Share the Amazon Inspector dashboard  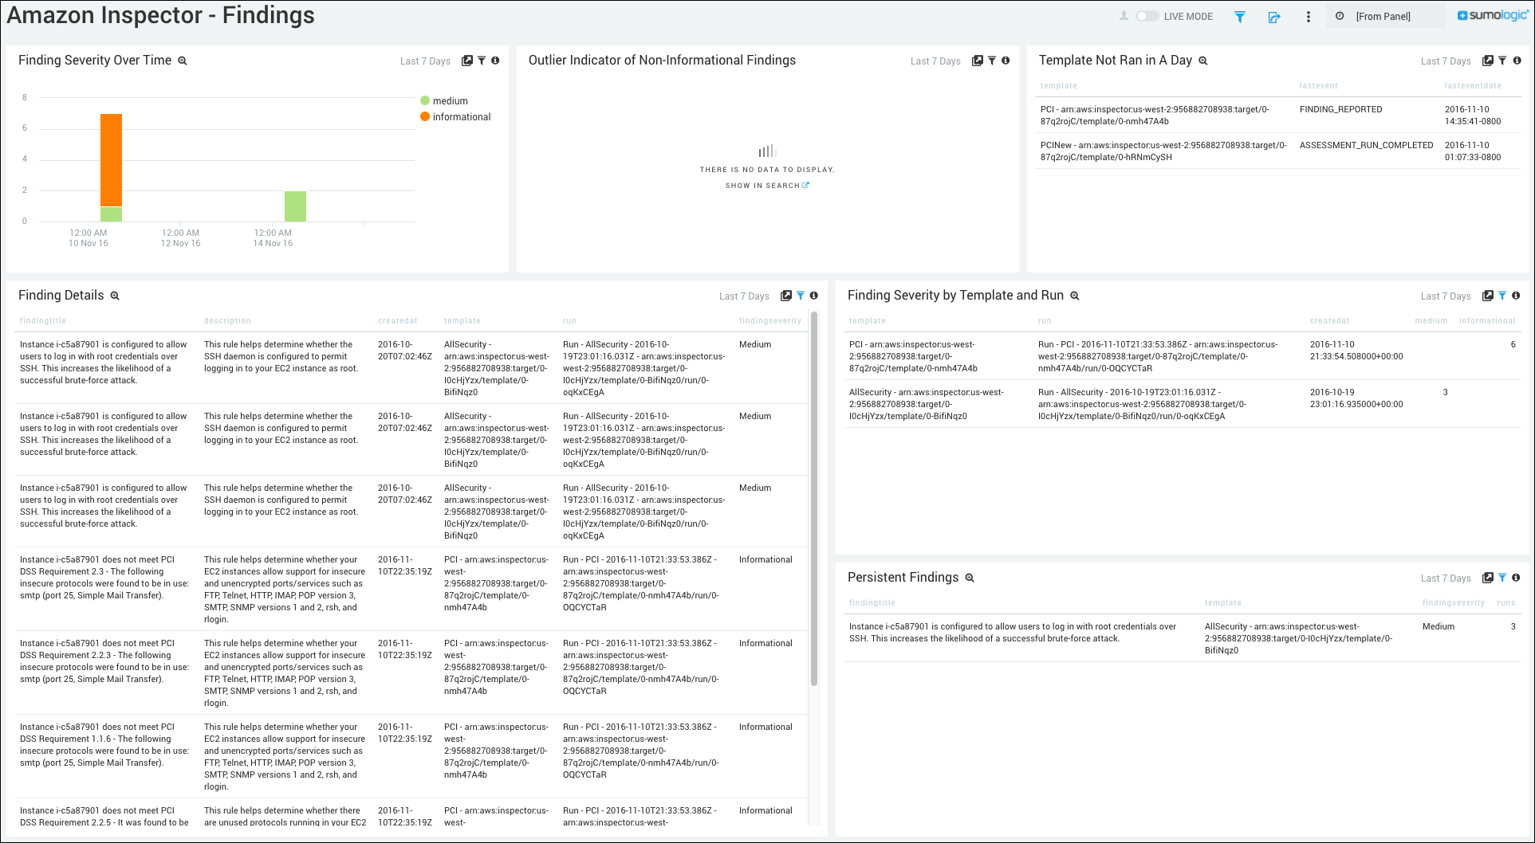[1274, 16]
